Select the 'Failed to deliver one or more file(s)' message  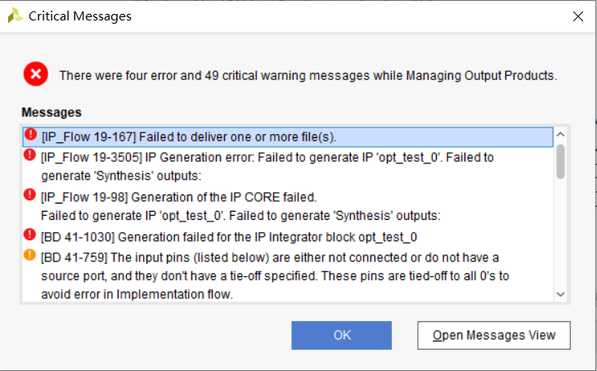188,136
